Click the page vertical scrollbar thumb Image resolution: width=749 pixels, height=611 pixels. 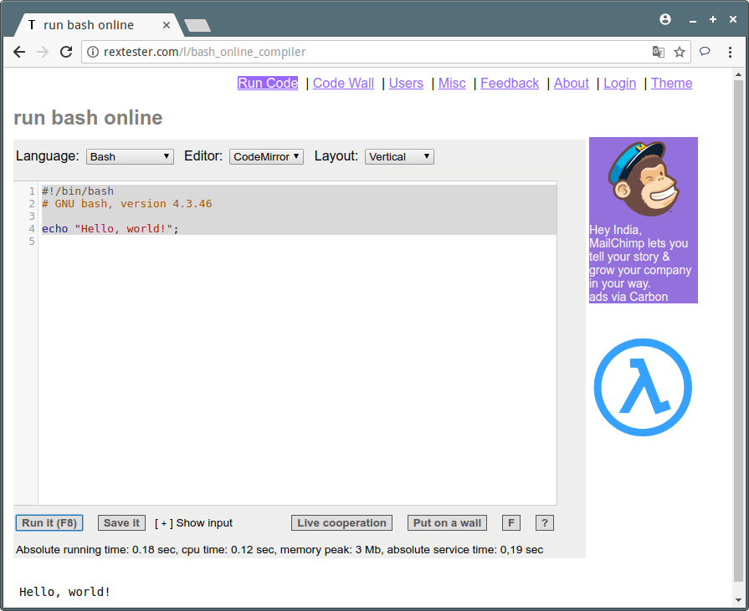[738, 331]
